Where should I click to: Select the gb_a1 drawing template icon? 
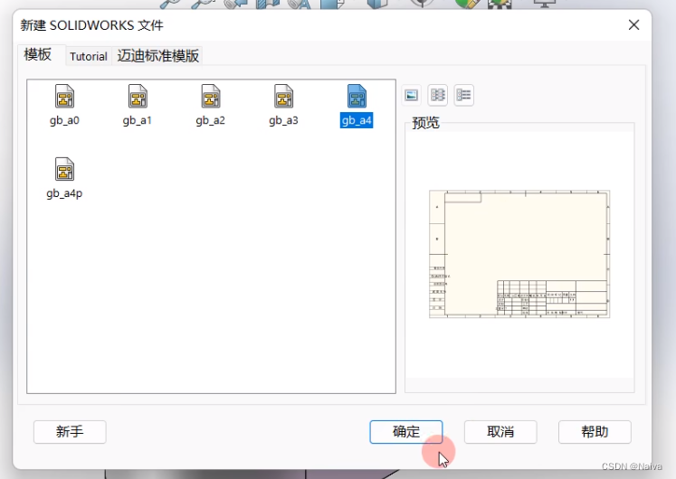pyautogui.click(x=138, y=96)
